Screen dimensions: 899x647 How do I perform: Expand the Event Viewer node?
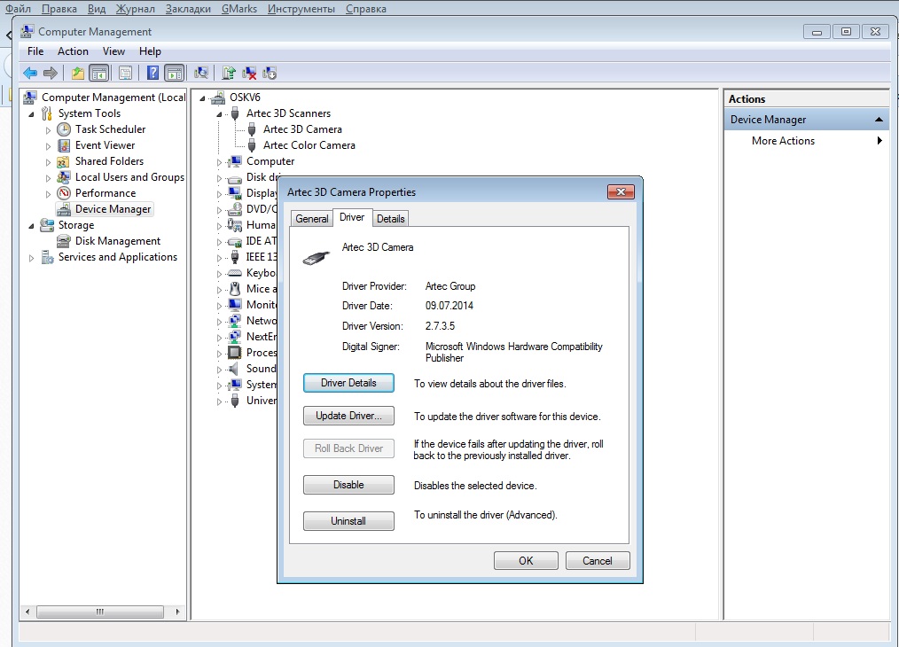[48, 146]
